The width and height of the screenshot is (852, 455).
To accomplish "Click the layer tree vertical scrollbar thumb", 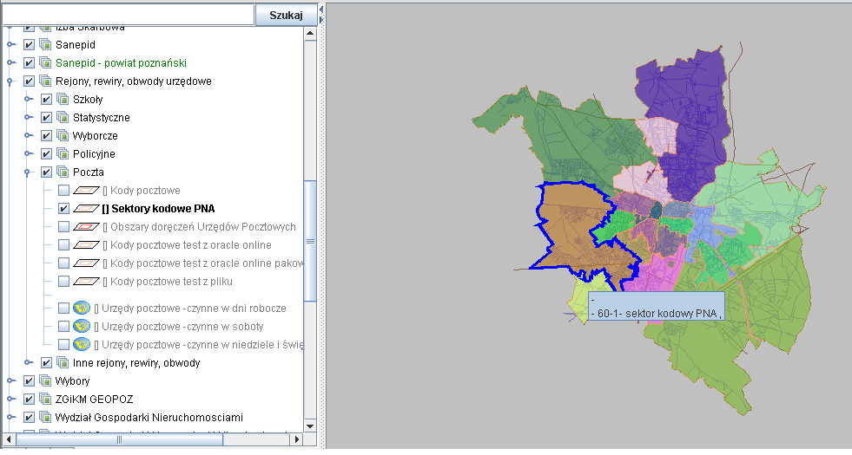I will tap(310, 243).
